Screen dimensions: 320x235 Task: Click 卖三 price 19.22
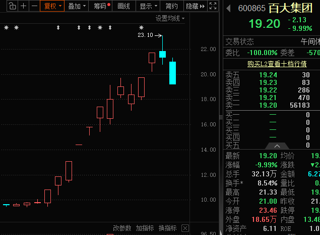tap(268, 90)
